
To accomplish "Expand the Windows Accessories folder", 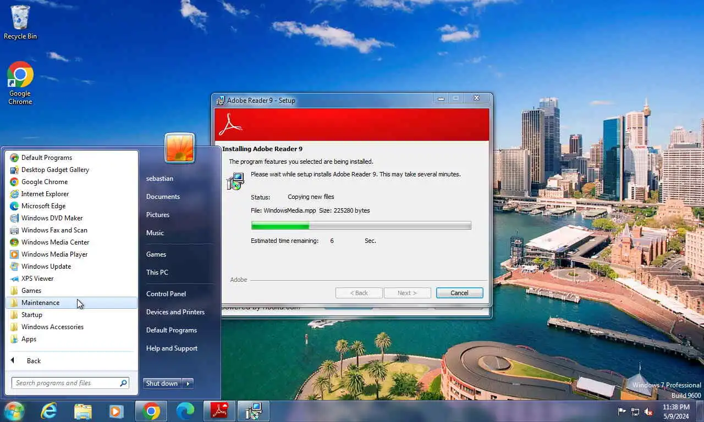I will pyautogui.click(x=71, y=327).
